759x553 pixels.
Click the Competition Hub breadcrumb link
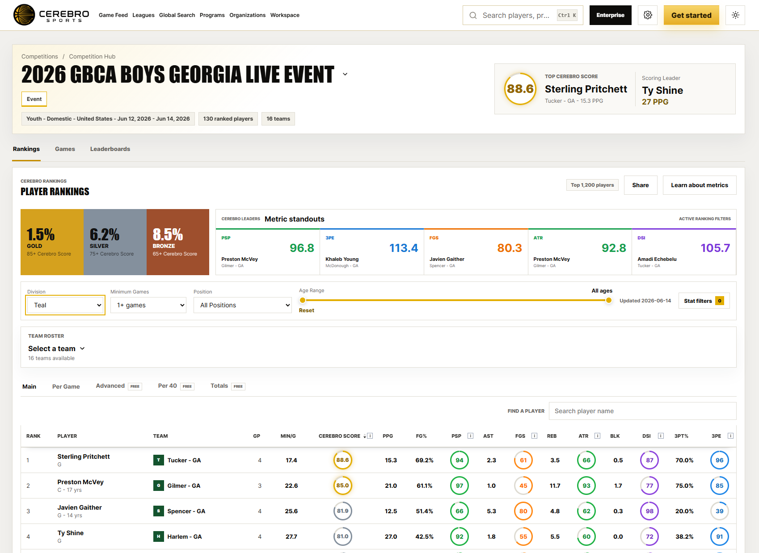(x=92, y=56)
